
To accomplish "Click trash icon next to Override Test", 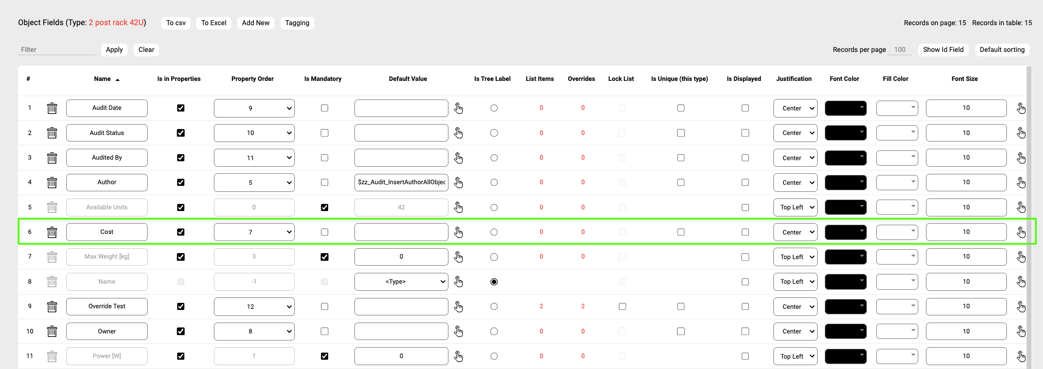I will pyautogui.click(x=52, y=307).
